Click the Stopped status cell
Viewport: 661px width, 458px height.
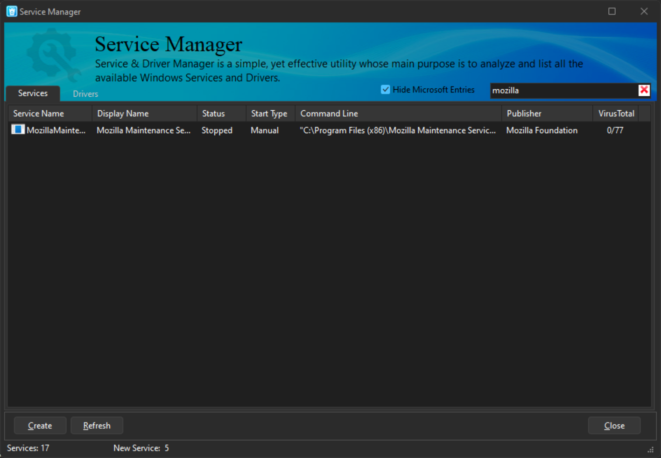coord(217,130)
